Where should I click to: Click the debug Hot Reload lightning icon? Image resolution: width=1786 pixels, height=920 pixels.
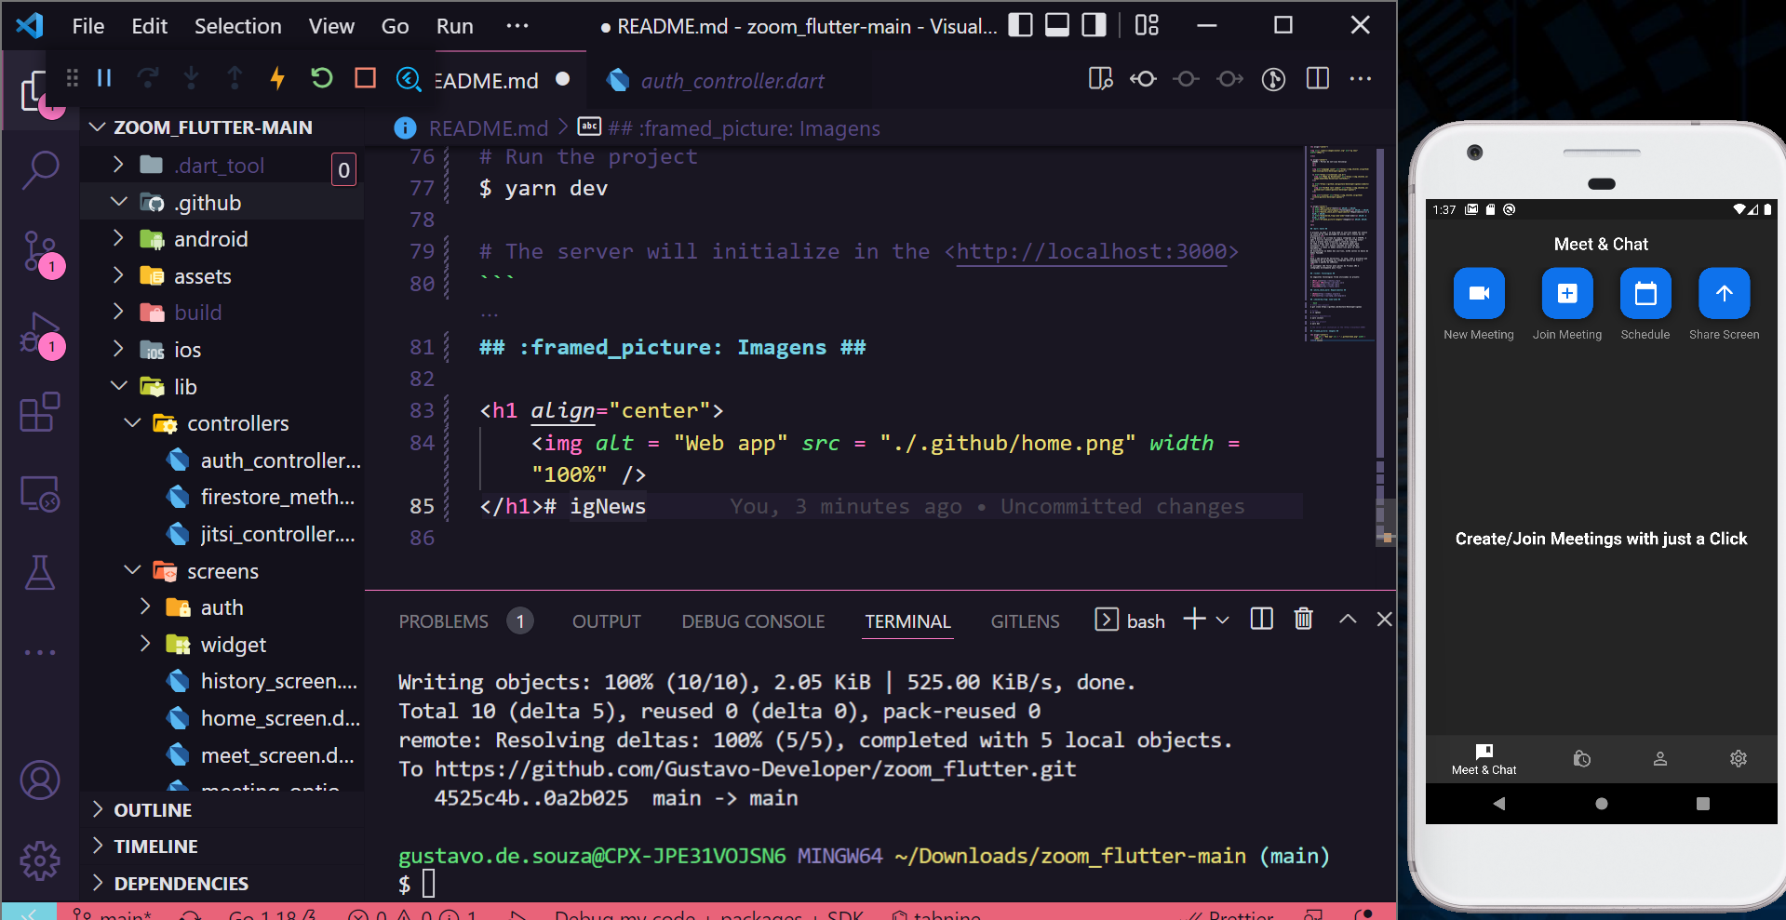[x=277, y=78]
